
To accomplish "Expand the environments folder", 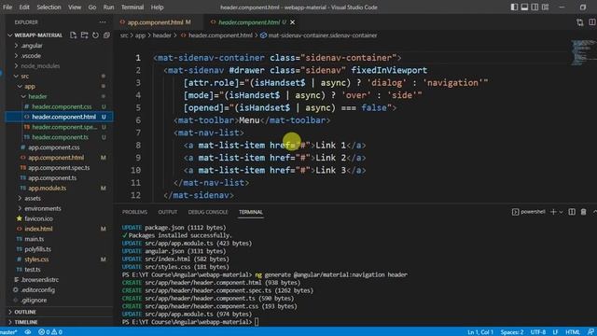I will [x=43, y=208].
